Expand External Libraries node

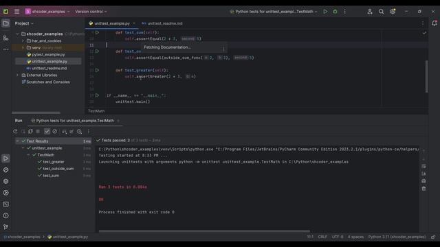click(x=17, y=75)
